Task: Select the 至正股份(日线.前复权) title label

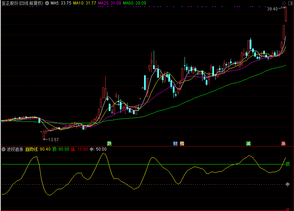Action: (22, 3)
